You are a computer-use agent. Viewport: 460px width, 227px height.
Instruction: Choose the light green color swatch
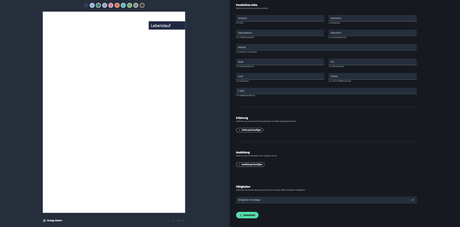pos(129,5)
